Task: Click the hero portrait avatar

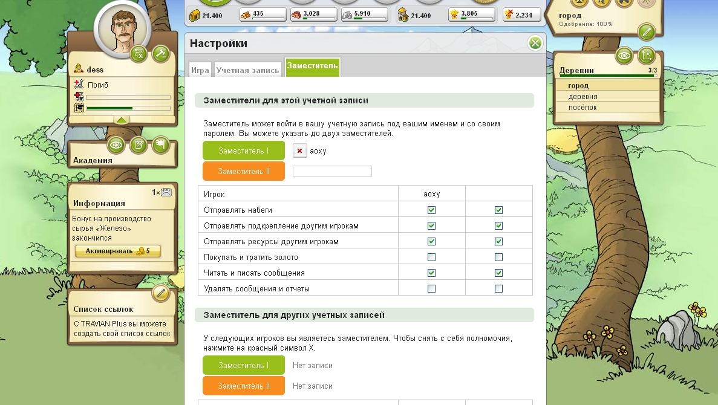Action: tap(121, 28)
